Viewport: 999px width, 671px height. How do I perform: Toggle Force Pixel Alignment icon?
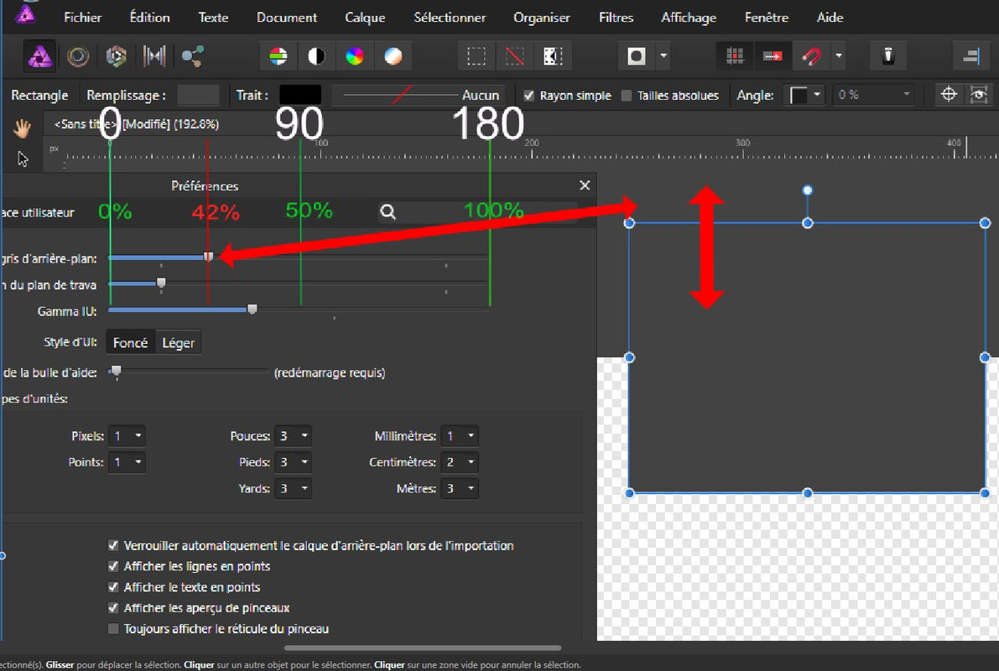[x=773, y=57]
